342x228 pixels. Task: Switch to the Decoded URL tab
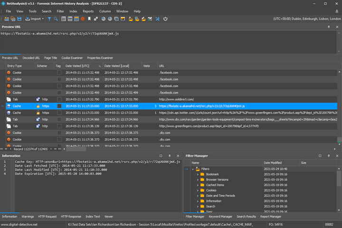click(31, 58)
